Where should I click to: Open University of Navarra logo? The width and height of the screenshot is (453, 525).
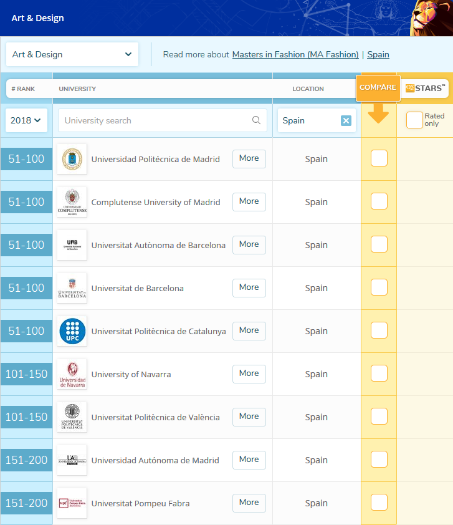[72, 374]
